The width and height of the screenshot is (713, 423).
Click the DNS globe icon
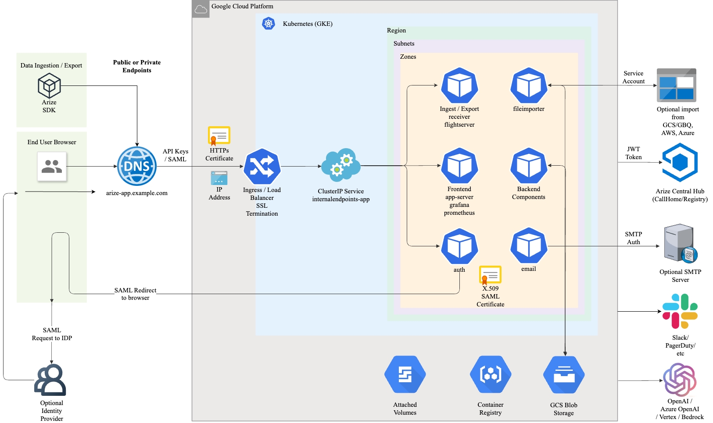137,166
